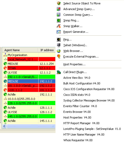Screen dimensions: 124x142
Task: Click the Call Direct Plugin icon
Action: [x=59, y=72]
